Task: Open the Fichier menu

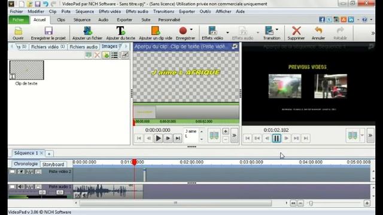Action: [x=16, y=11]
